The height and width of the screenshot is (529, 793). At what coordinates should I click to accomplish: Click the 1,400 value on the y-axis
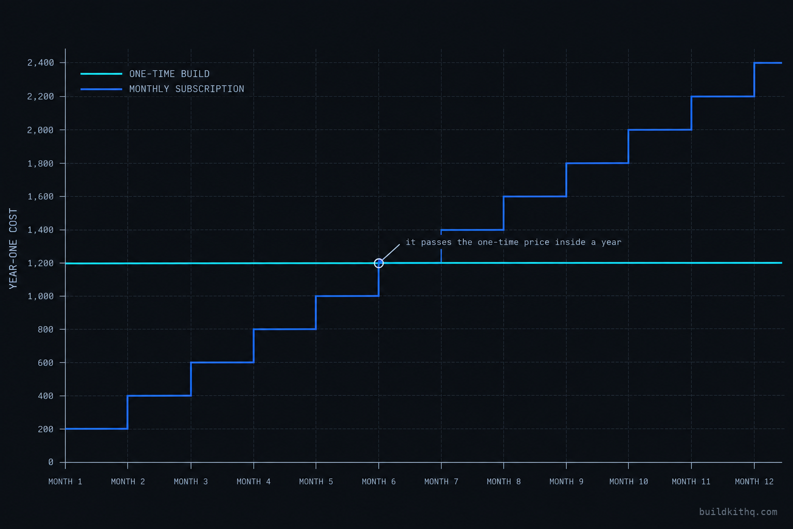[x=40, y=230]
